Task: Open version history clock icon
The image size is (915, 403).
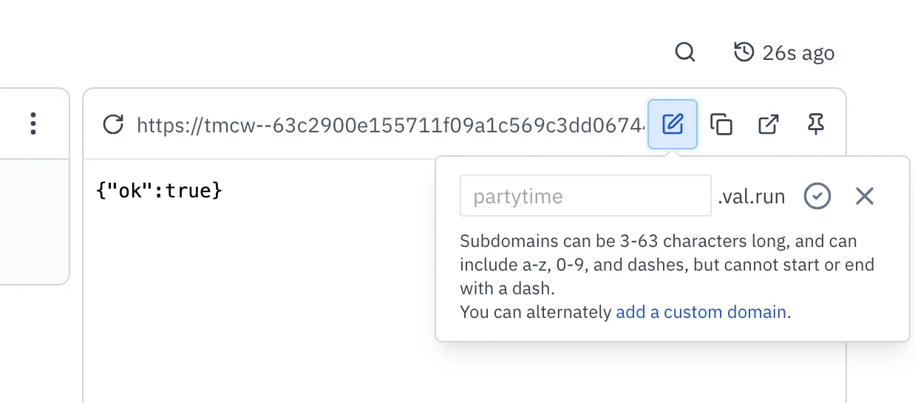Action: [743, 53]
